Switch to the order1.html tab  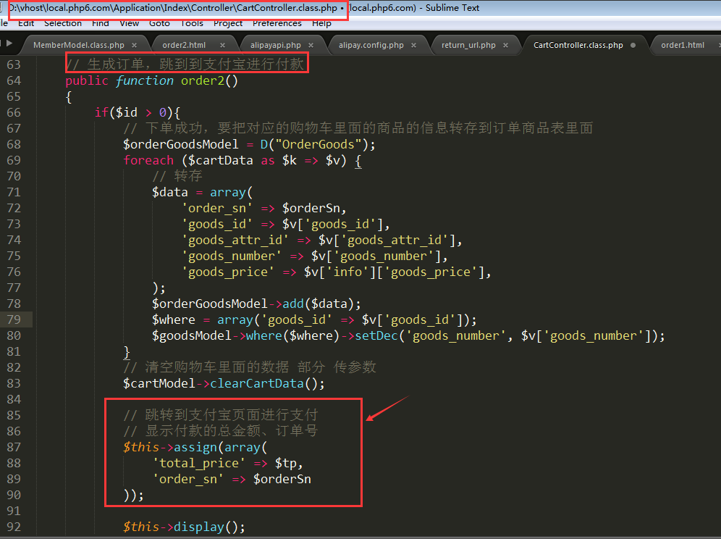coord(682,45)
